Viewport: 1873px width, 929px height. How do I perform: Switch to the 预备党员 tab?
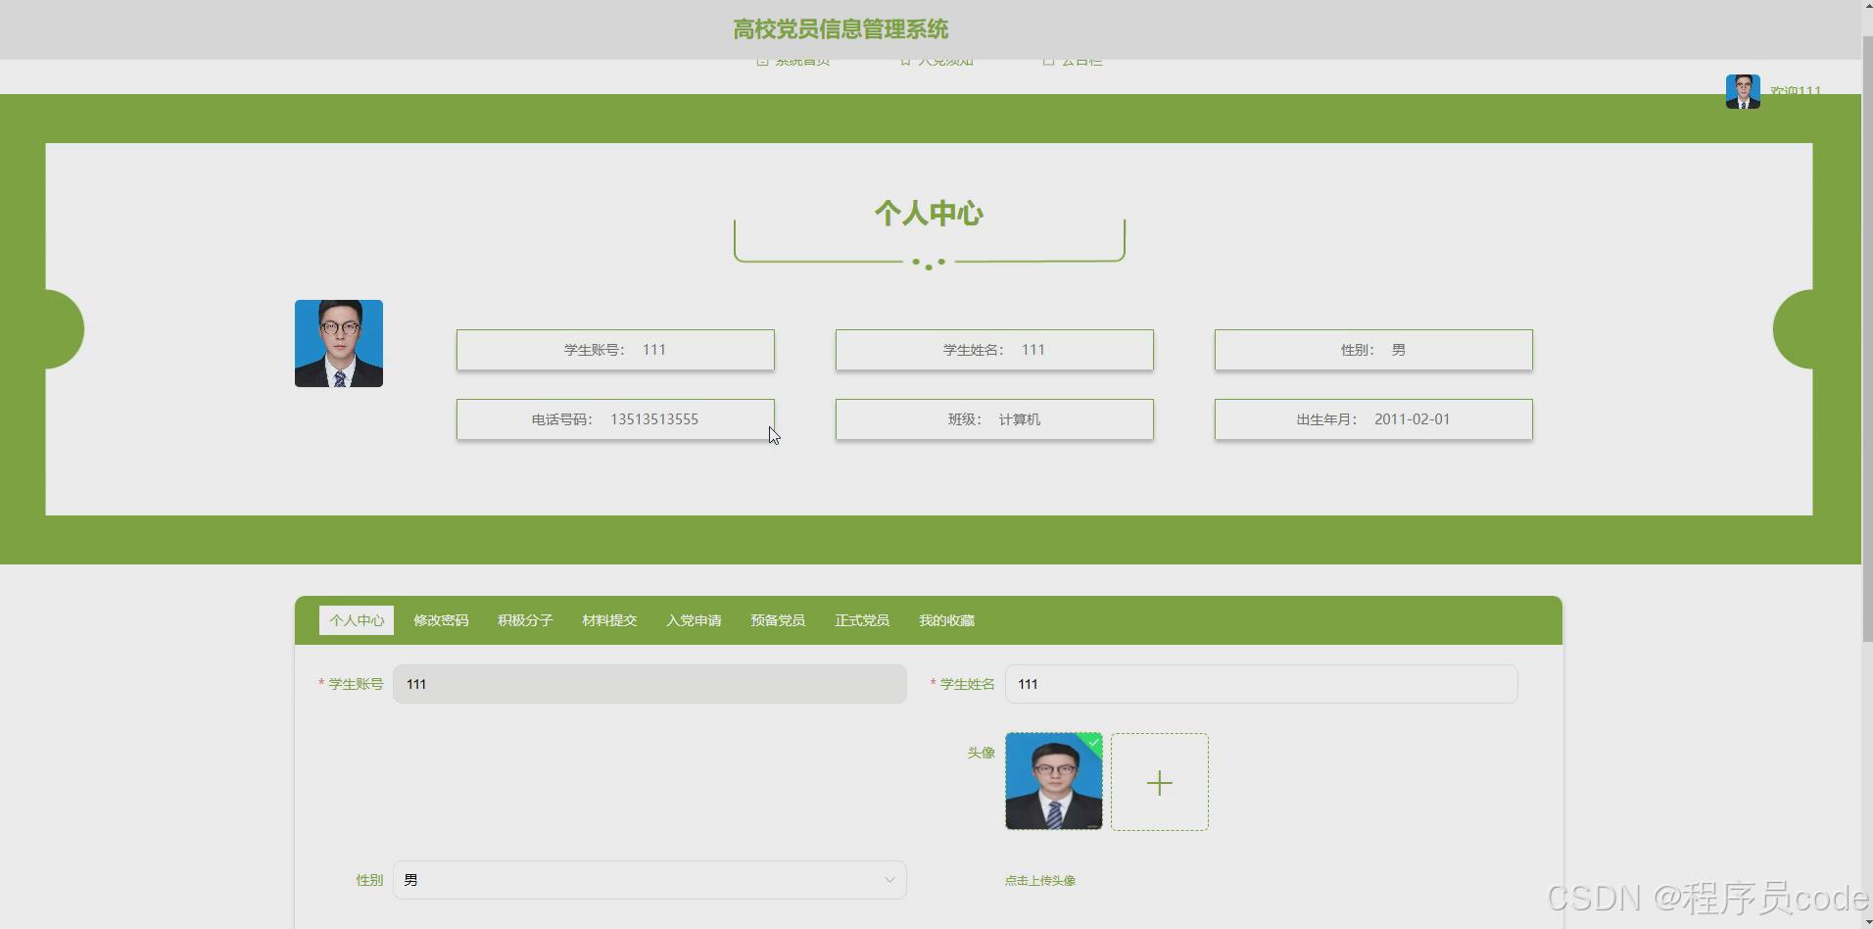click(x=778, y=620)
